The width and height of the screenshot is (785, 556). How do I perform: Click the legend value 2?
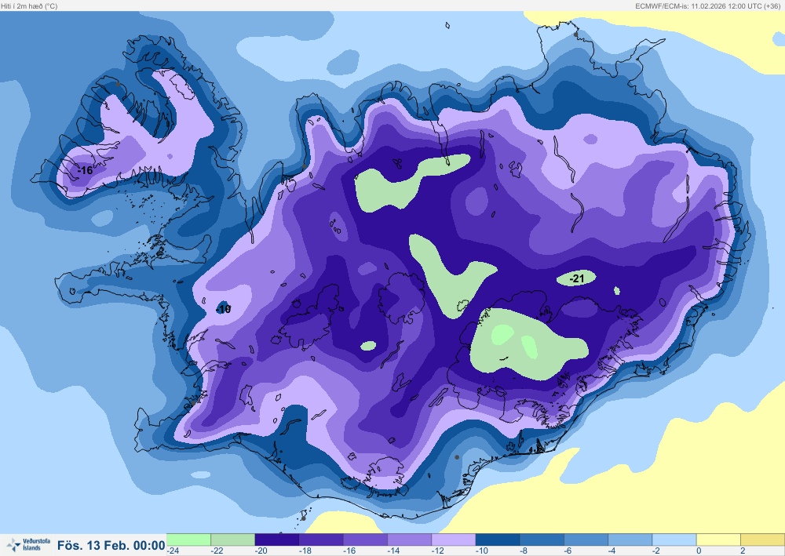[743, 551]
